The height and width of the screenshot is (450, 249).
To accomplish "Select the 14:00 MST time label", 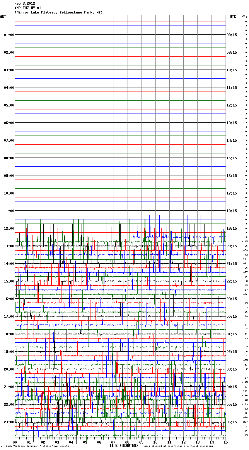I will coord(9,264).
